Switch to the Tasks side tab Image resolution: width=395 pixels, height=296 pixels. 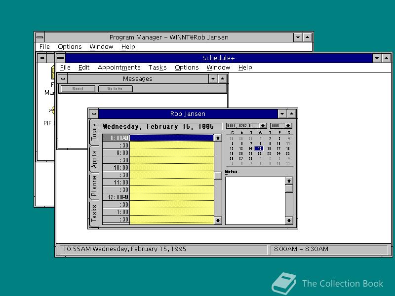coord(94,214)
